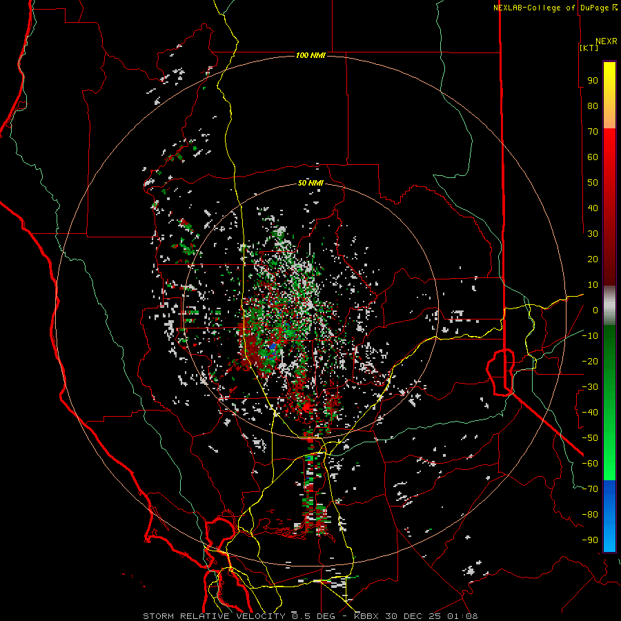The image size is (621, 621).
Task: Select the 70 value on velocity scale
Action: point(593,132)
